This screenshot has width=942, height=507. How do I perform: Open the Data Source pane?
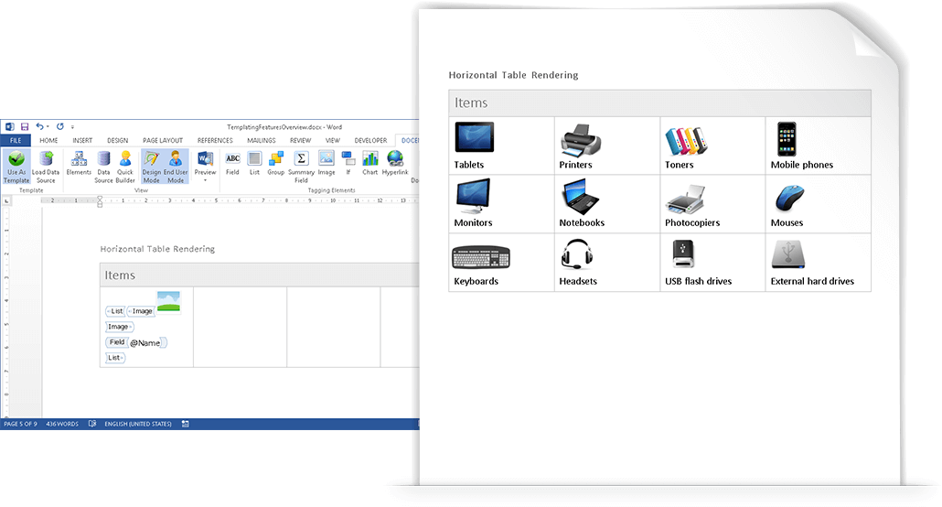(103, 167)
